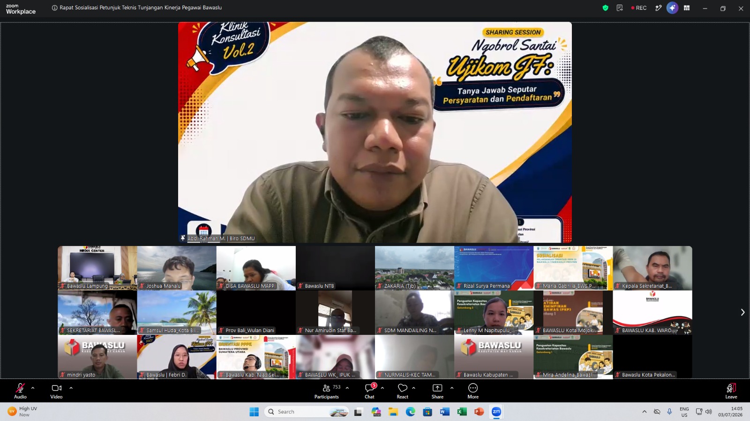Open meeting info next to title
The width and height of the screenshot is (750, 421).
54,8
